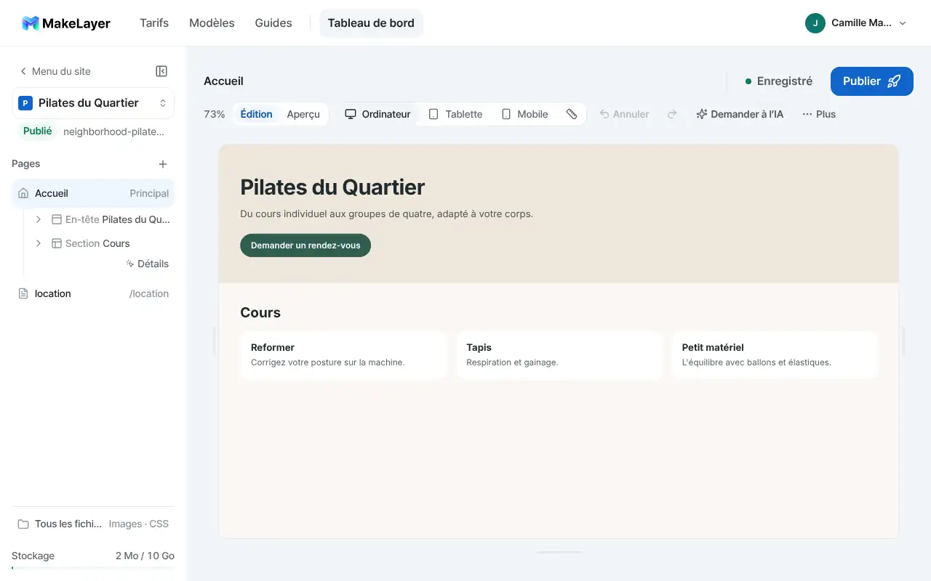Open the Pilates du Quartier site switcher
The image size is (931, 581).
93,103
